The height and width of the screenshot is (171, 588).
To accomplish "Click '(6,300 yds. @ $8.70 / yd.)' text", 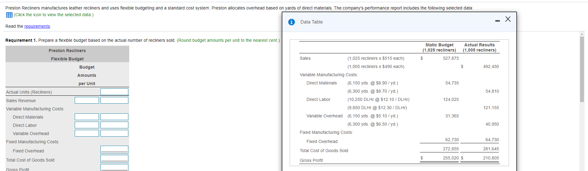I will tap(373, 91).
